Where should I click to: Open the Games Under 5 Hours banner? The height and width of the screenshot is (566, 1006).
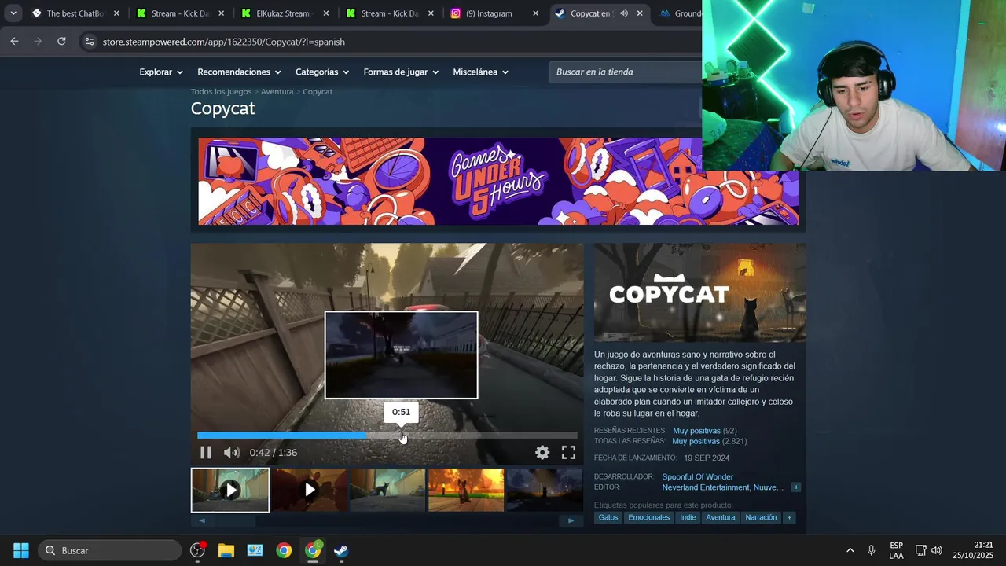tap(498, 182)
